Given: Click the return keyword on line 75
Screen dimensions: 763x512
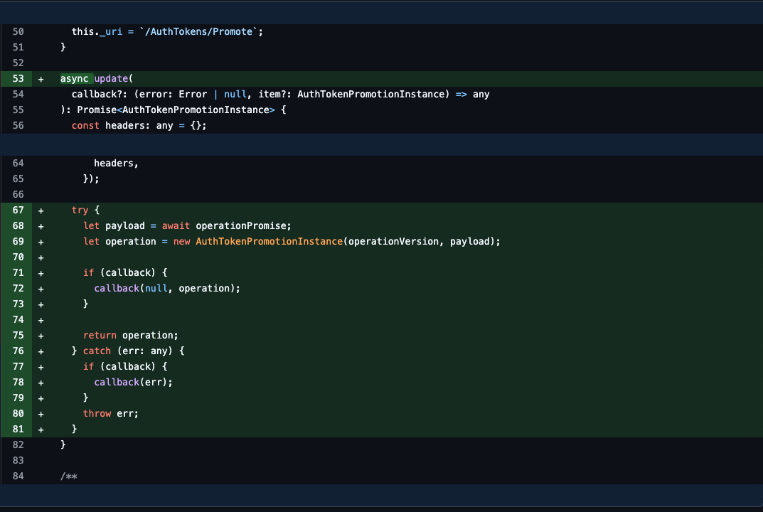Looking at the screenshot, I should (x=100, y=336).
